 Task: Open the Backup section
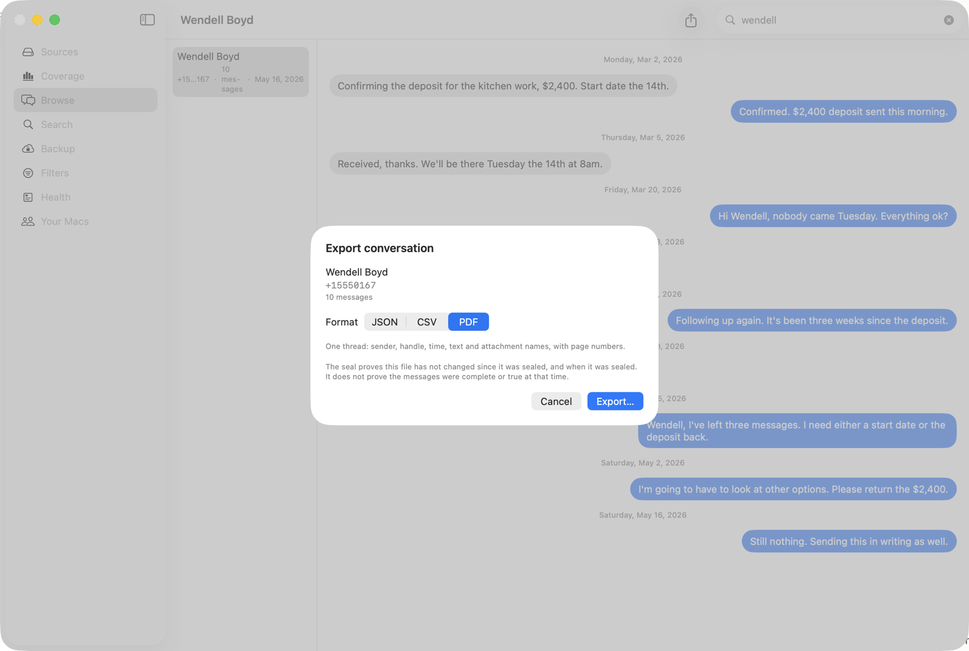click(x=85, y=149)
